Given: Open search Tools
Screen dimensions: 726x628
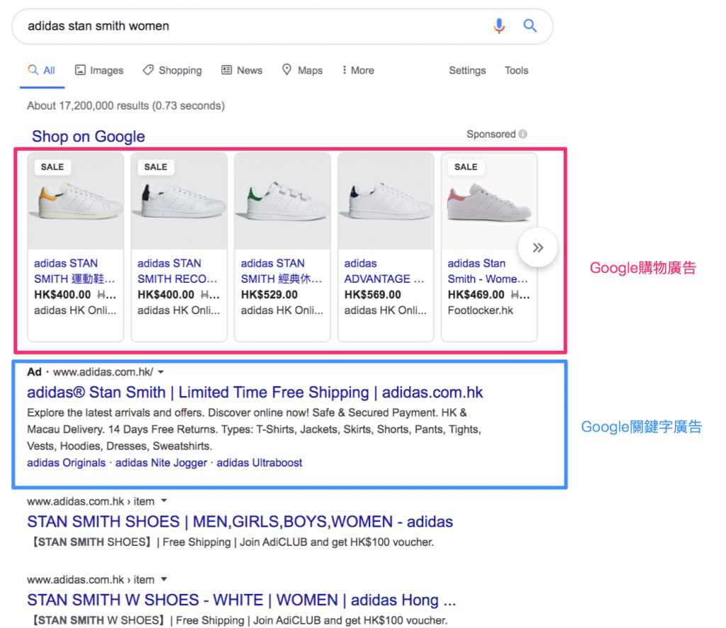Looking at the screenshot, I should click(516, 70).
